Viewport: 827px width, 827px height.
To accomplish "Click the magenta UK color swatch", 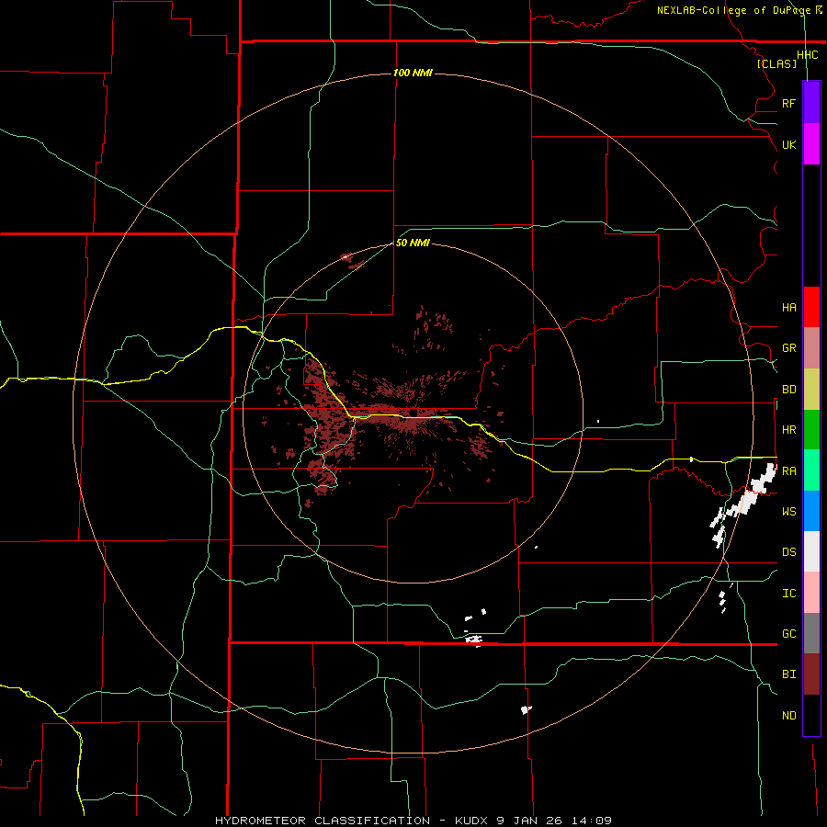I will pos(811,144).
